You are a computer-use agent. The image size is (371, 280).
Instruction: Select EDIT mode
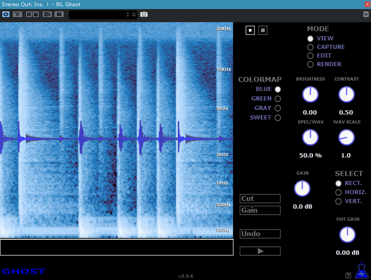click(310, 56)
